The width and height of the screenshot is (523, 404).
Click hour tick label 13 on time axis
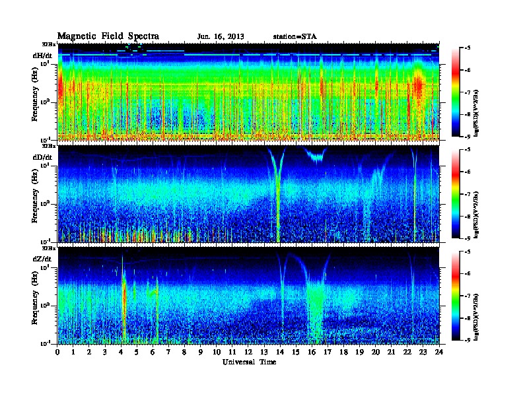(x=264, y=352)
